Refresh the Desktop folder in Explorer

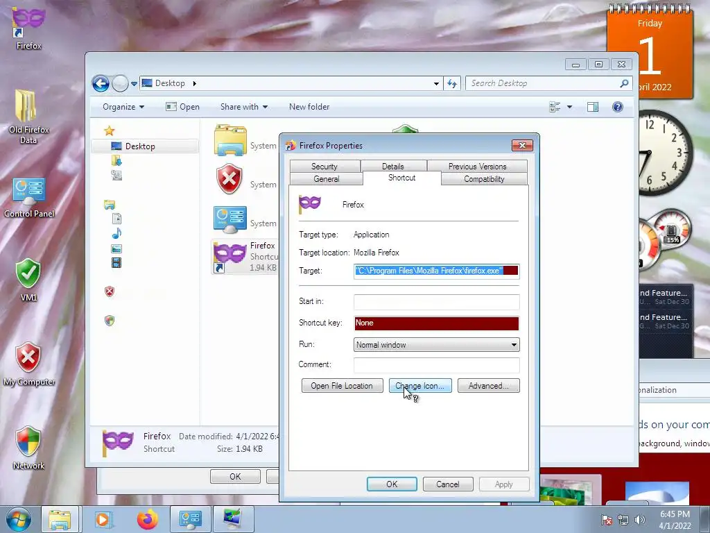[452, 83]
